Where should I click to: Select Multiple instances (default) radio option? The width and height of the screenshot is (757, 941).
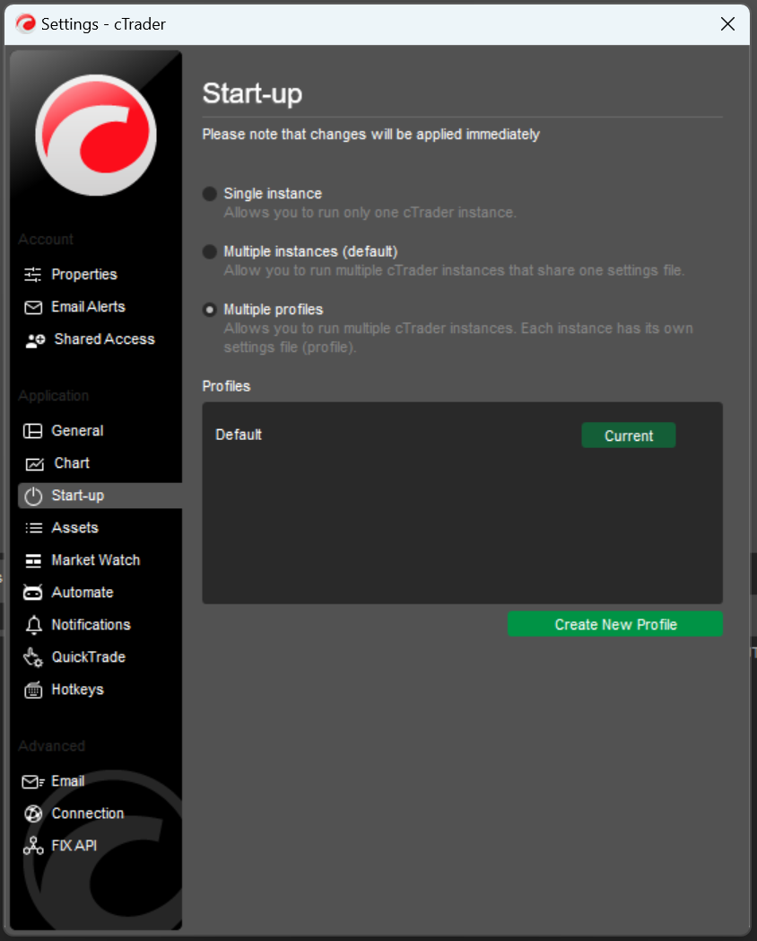point(209,252)
